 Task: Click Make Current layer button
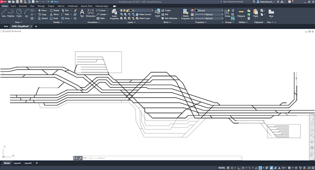coord(144,14)
